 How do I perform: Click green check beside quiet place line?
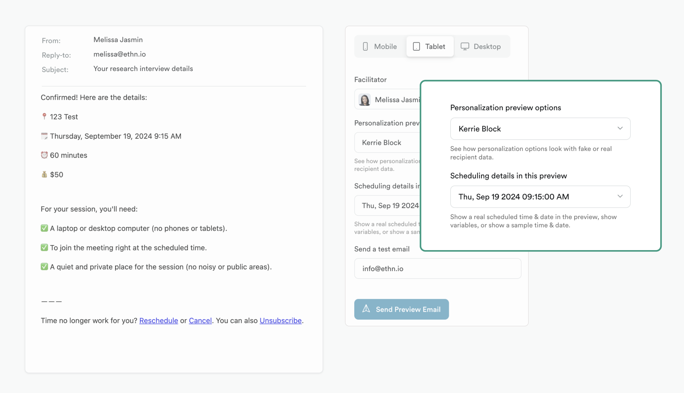44,267
